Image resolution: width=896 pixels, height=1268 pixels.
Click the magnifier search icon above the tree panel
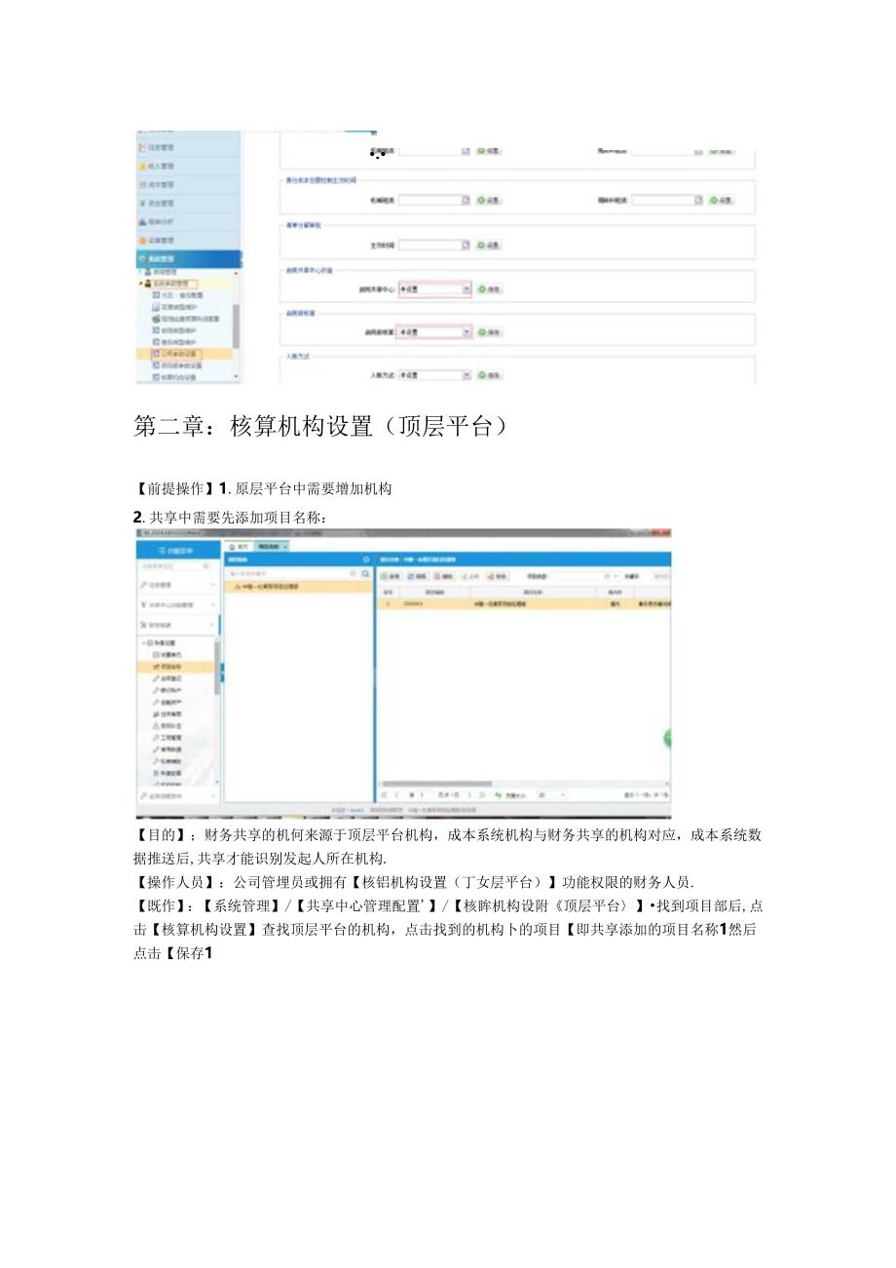point(364,573)
